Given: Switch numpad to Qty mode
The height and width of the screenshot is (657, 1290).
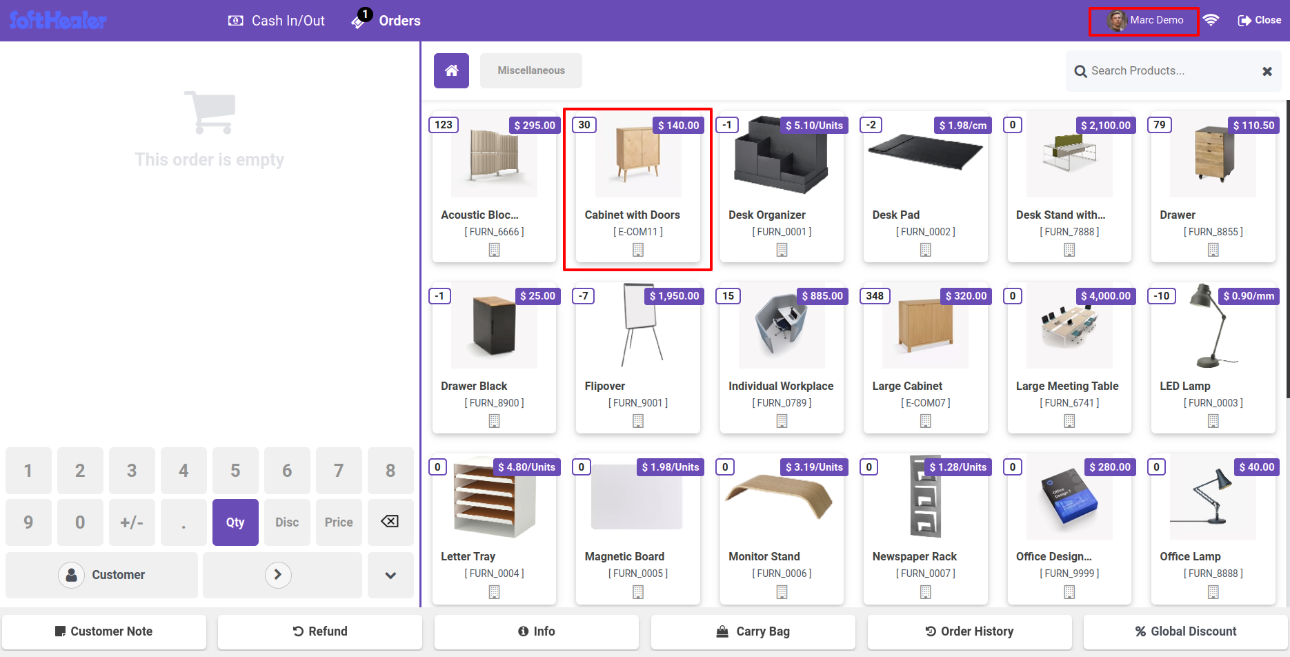Looking at the screenshot, I should pyautogui.click(x=235, y=522).
